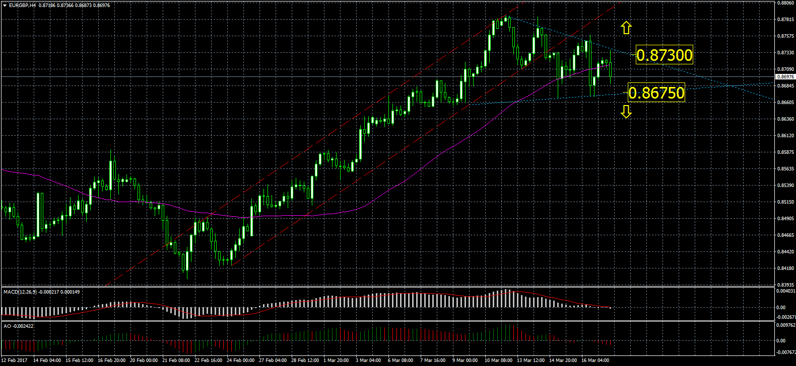Select the 0.86750 price label
Viewport: 796px width, 366px height.
click(656, 93)
